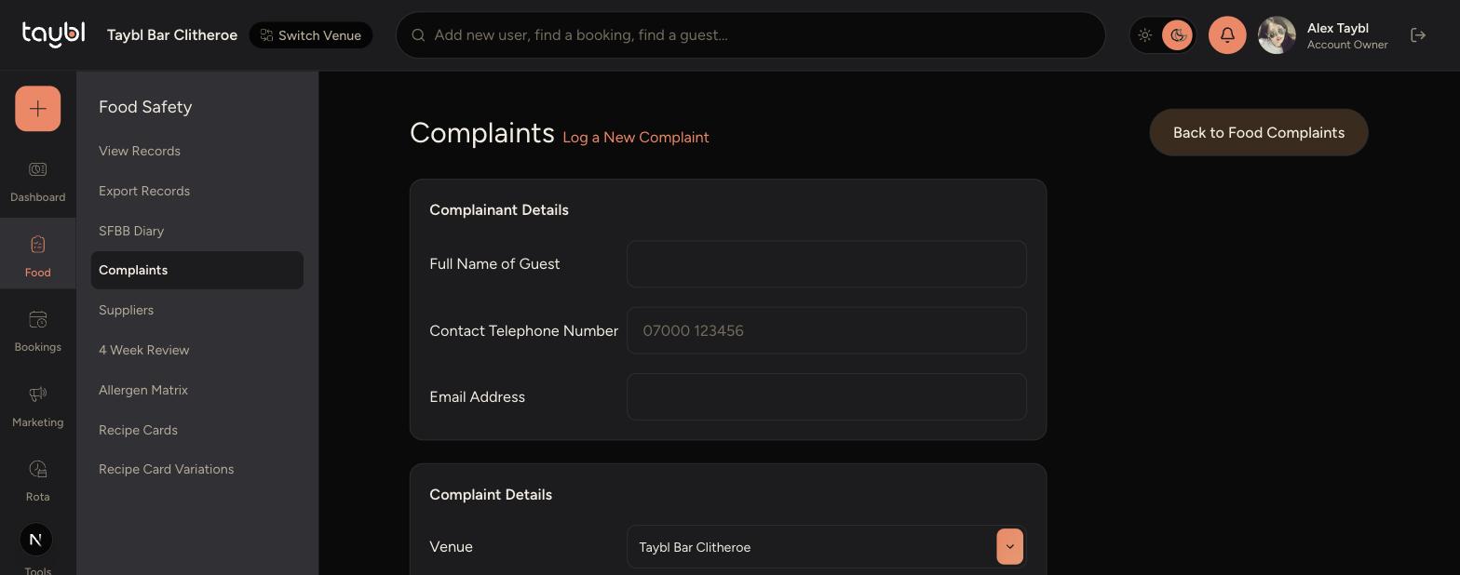Open the Switch Venue selector

pyautogui.click(x=311, y=35)
